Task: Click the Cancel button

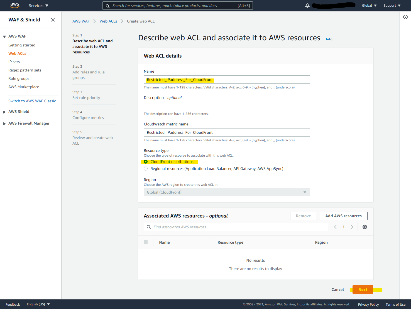Action: coord(337,290)
